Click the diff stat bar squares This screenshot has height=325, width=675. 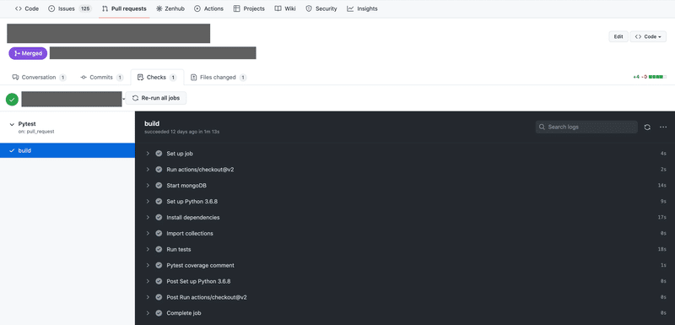pyautogui.click(x=657, y=77)
